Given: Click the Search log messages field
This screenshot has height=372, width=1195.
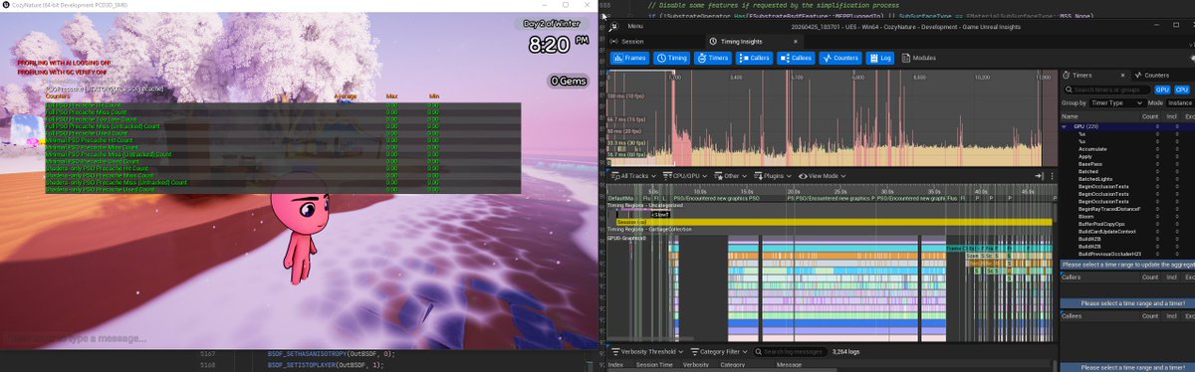Looking at the screenshot, I should pos(790,351).
